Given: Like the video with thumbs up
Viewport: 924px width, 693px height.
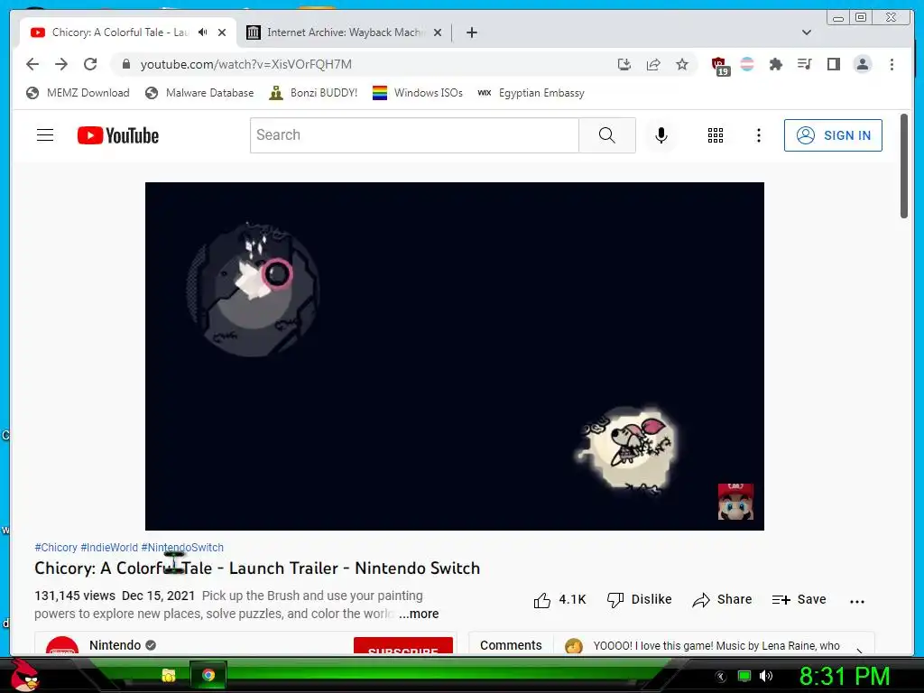Looking at the screenshot, I should [x=559, y=600].
